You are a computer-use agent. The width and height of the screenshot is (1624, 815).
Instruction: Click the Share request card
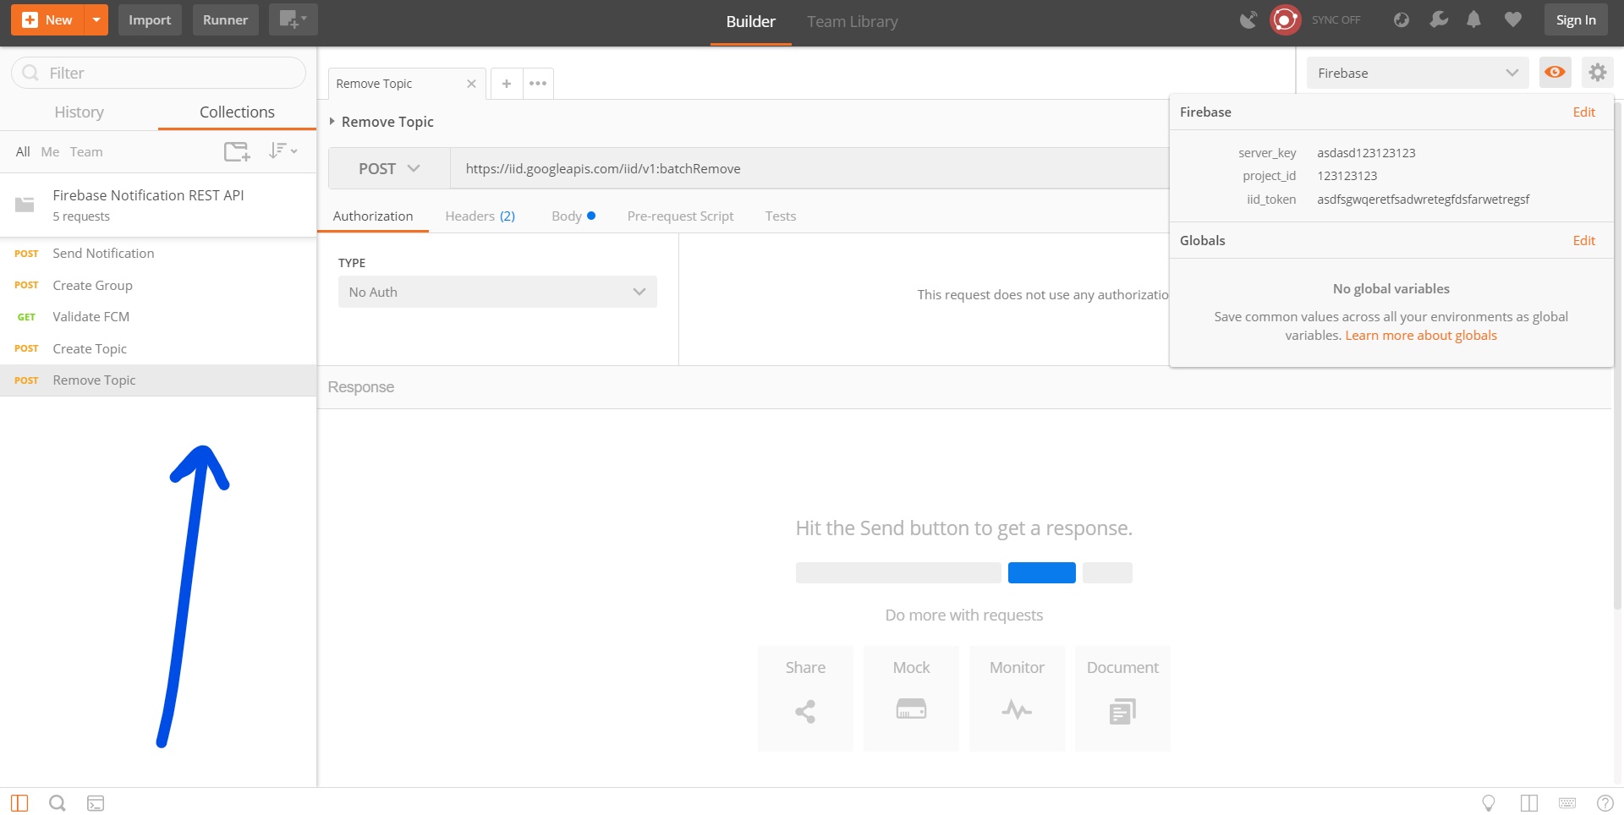point(805,698)
